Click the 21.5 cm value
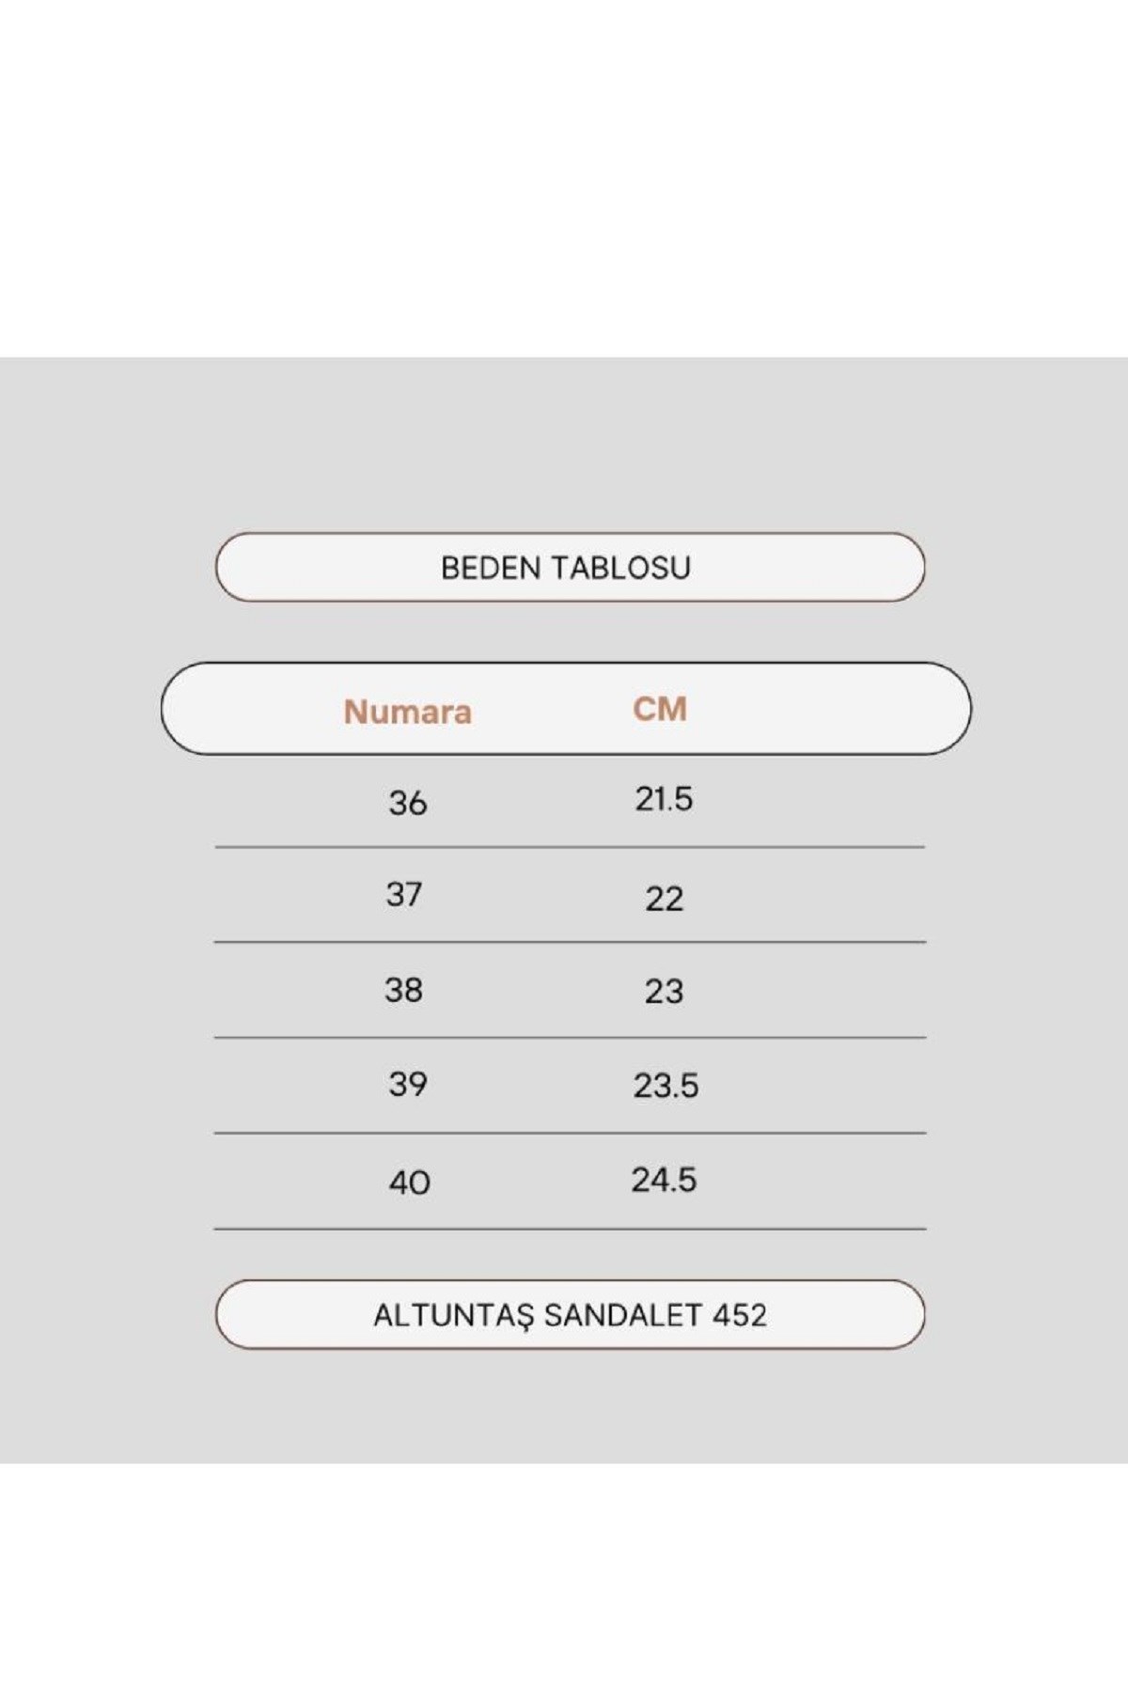Screen dimensions: 1128x1692 tap(664, 799)
